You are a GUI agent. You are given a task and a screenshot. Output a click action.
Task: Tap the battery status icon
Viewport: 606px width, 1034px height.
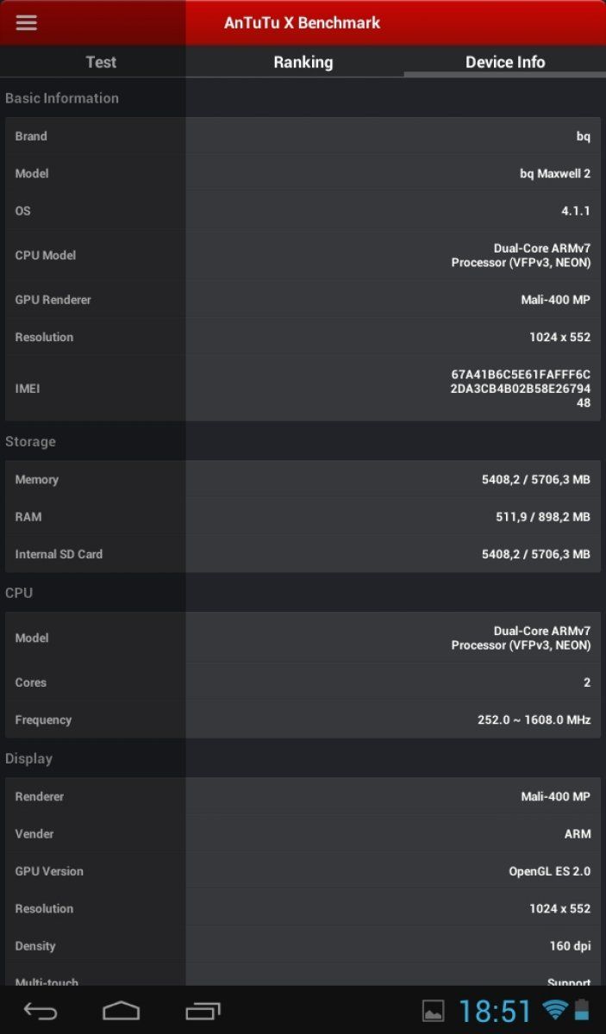click(x=583, y=1010)
